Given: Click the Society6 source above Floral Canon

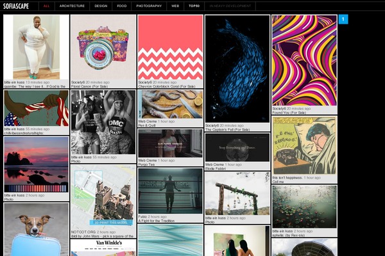Looking at the screenshot, I should (x=78, y=83).
